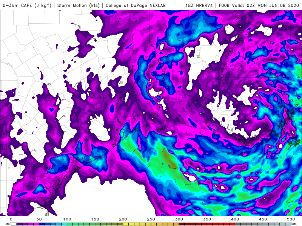Click the '500' tick label on color scale
The width and height of the screenshot is (302, 226).
pos(291,219)
